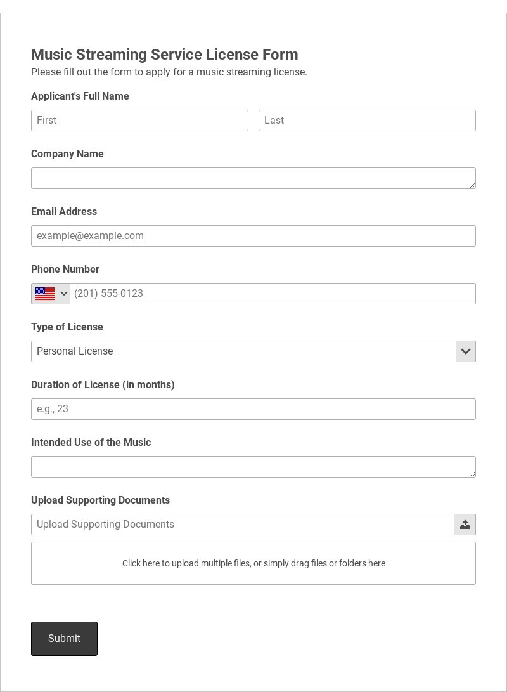The height and width of the screenshot is (692, 507).
Task: Click the 'Upload Supporting Documents' label
Action: point(100,500)
